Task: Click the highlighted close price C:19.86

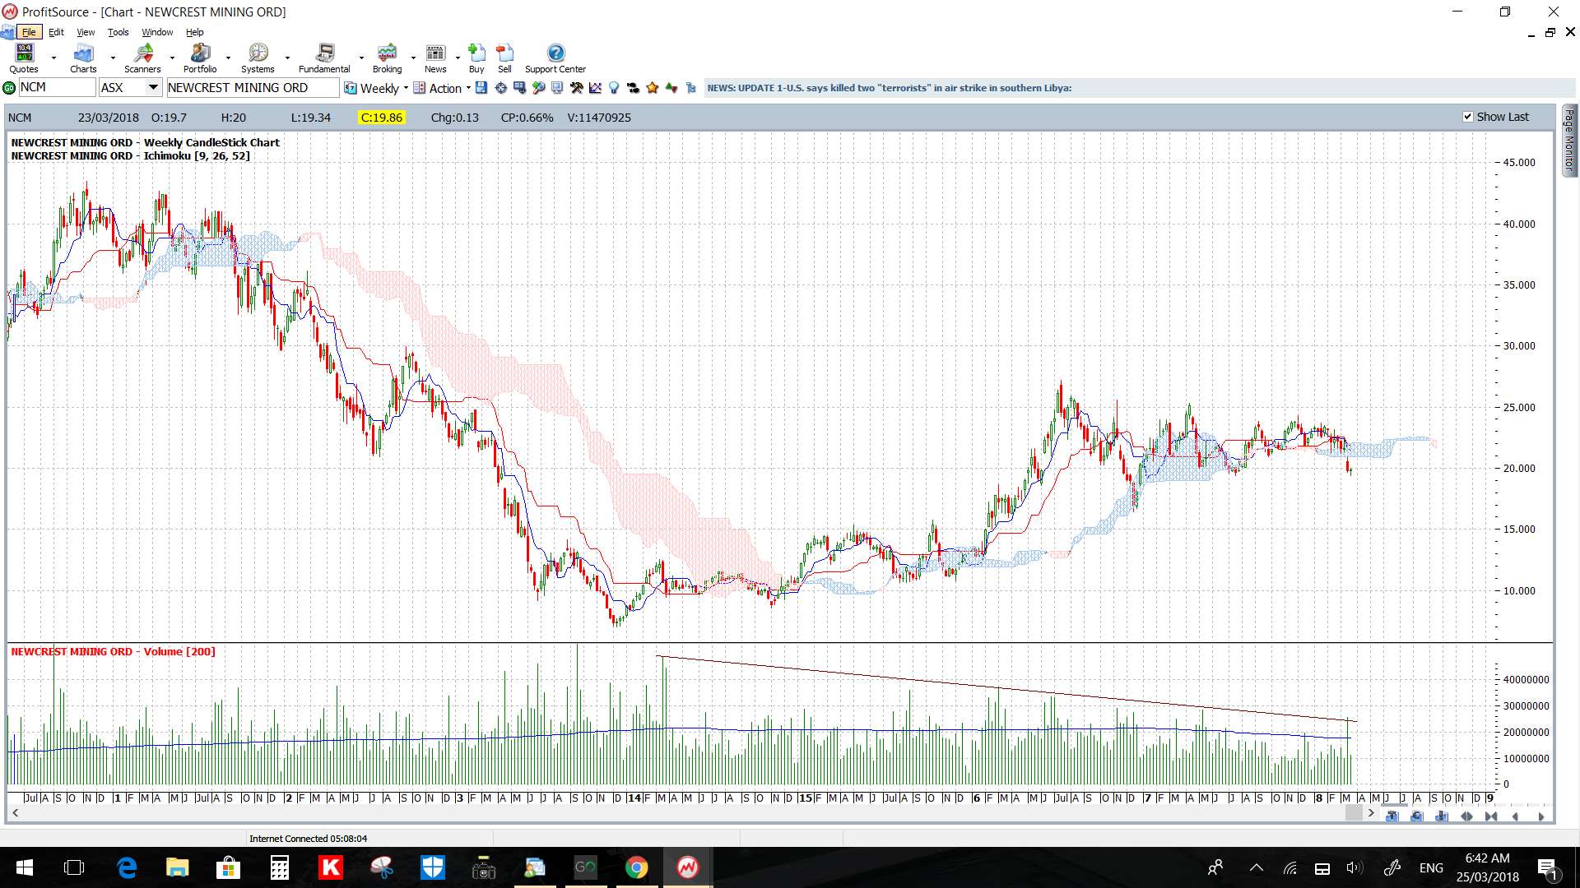Action: pos(382,118)
